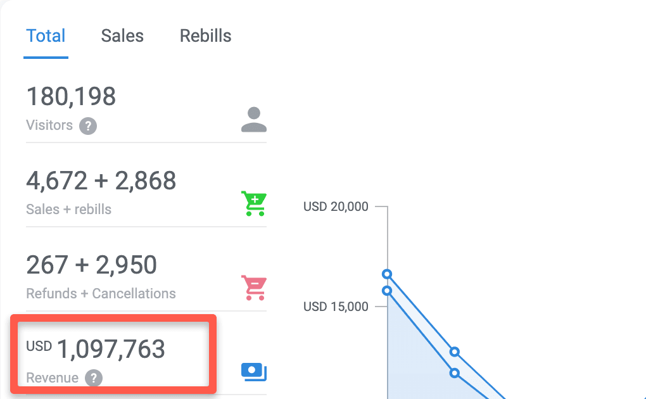This screenshot has height=399, width=646.
Task: Click the USD 1,097,763 revenue amount
Action: tap(96, 349)
